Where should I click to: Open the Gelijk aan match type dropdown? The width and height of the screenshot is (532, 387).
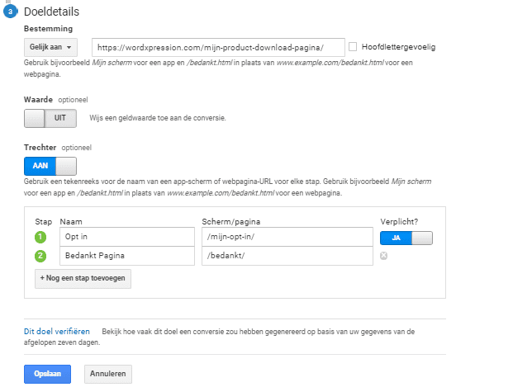(x=50, y=47)
